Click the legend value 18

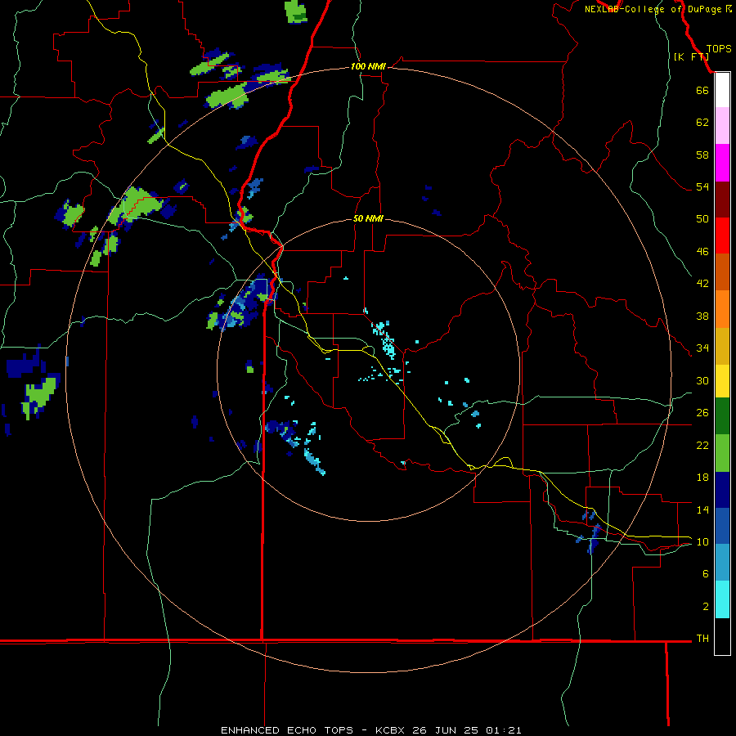[x=702, y=478]
